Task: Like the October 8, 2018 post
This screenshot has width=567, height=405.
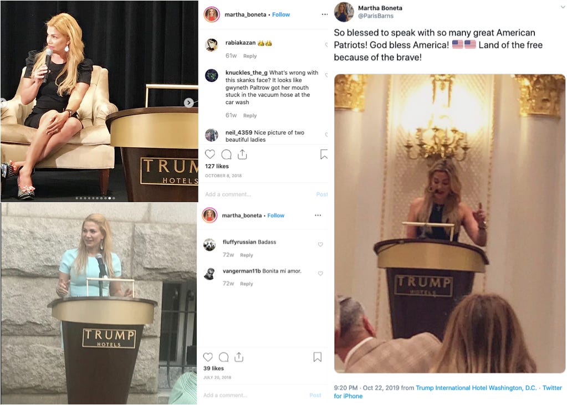Action: pyautogui.click(x=210, y=155)
